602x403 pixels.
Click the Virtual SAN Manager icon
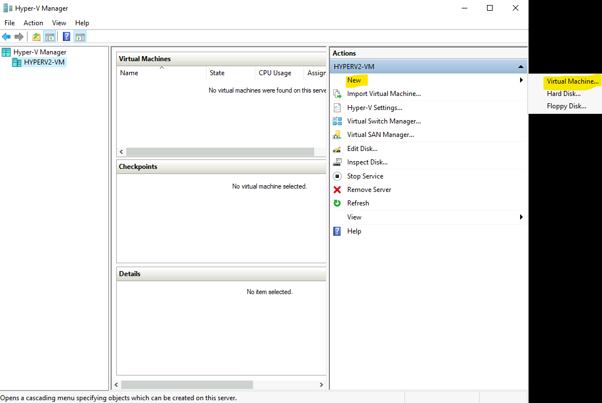point(337,135)
